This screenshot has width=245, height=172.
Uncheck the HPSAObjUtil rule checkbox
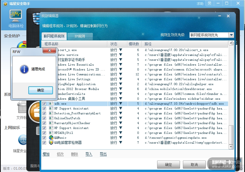click(44, 133)
